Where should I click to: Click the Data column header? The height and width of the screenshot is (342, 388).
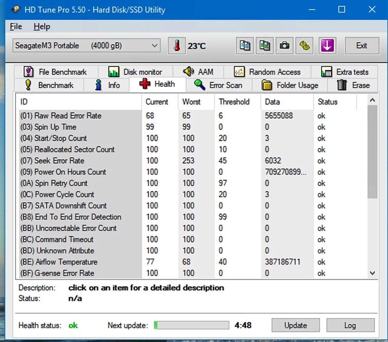(287, 102)
